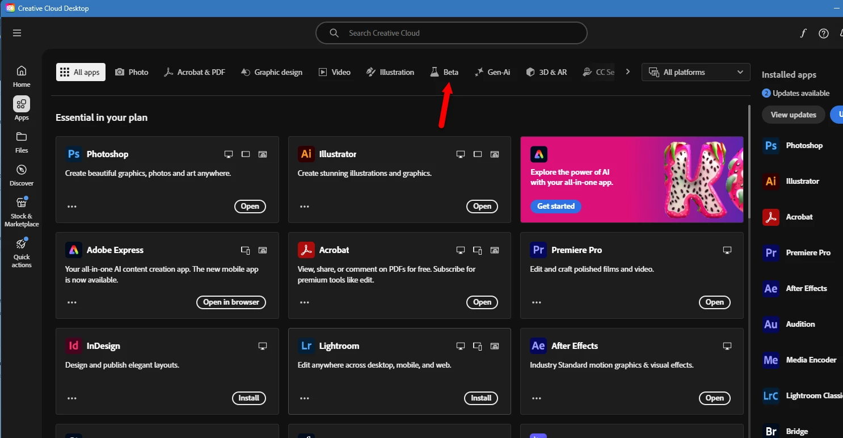Open Adobe Express card's three-dot menu
Image resolution: width=843 pixels, height=438 pixels.
pos(72,302)
